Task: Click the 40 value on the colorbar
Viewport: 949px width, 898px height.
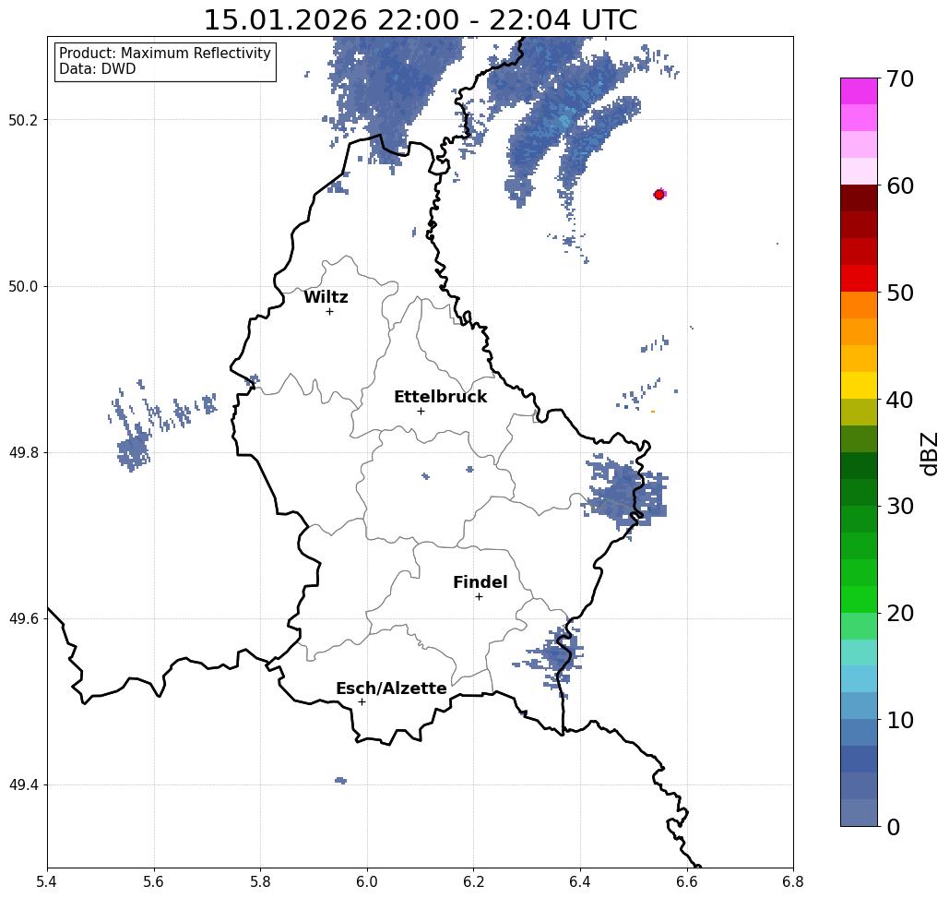Action: click(900, 400)
